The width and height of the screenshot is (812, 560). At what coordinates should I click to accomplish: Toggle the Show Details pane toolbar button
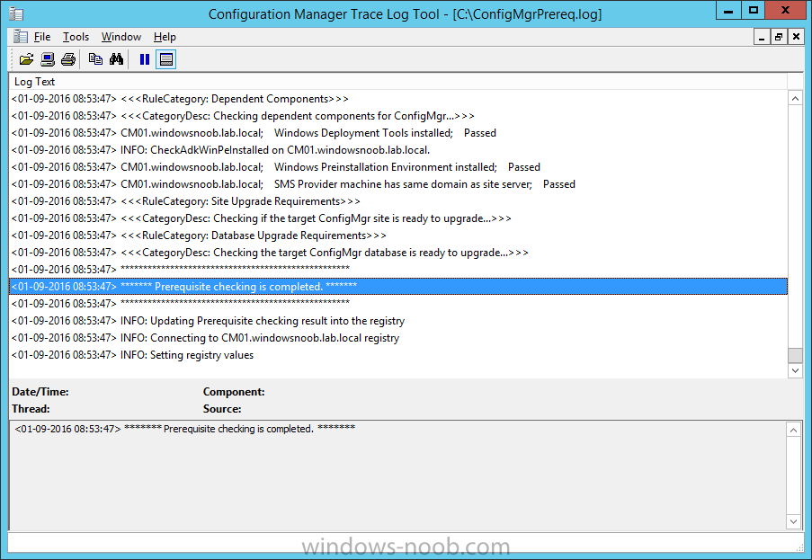pyautogui.click(x=166, y=59)
